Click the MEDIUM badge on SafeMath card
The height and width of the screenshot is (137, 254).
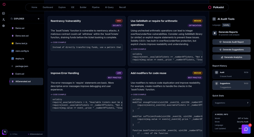198,21
